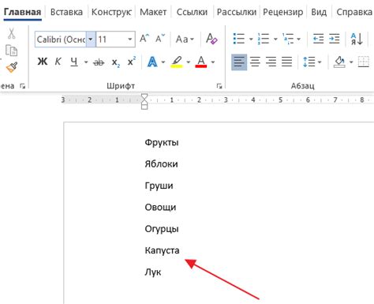This screenshot has height=304, width=374.
Task: Open the Главная ribbon tab
Action: click(23, 12)
